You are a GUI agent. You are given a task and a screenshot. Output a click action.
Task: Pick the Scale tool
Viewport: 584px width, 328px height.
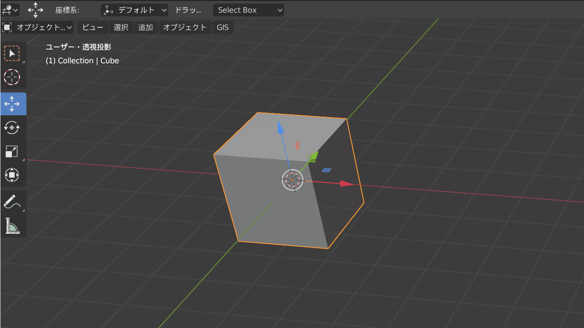pos(12,151)
